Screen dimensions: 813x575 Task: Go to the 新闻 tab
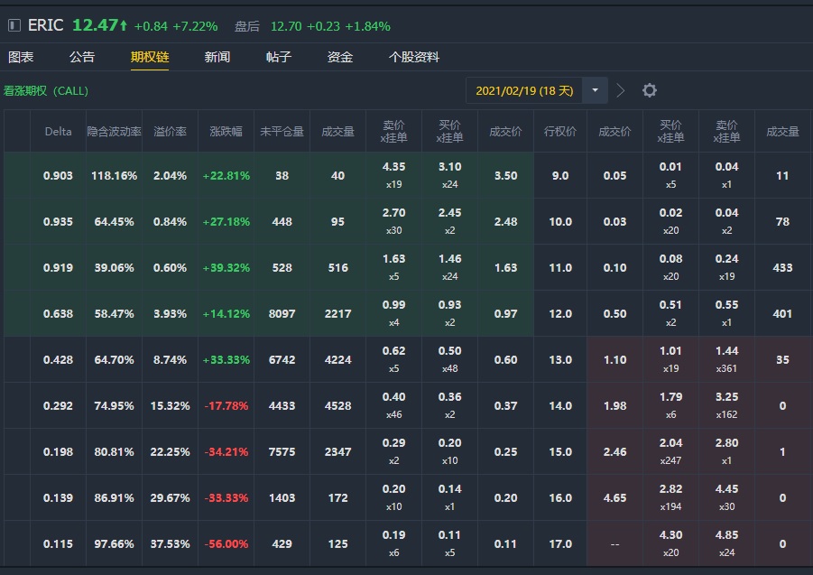coord(217,57)
